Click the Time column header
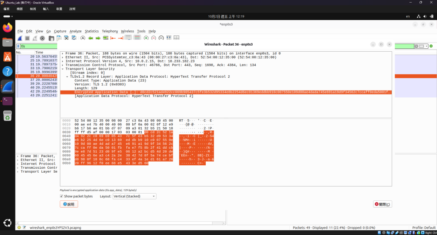This screenshot has height=235, width=437. tap(46, 53)
